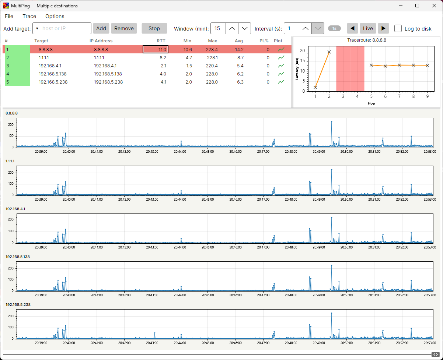
Task: Click the MultiPing app icon in title bar
Action: pyautogui.click(x=6, y=6)
